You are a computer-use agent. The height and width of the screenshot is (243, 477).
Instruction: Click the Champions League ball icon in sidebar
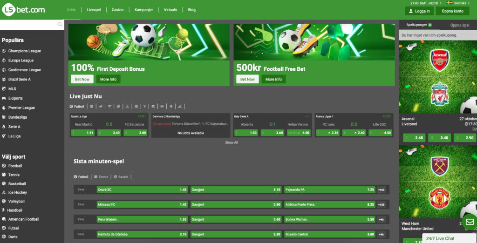(4, 51)
